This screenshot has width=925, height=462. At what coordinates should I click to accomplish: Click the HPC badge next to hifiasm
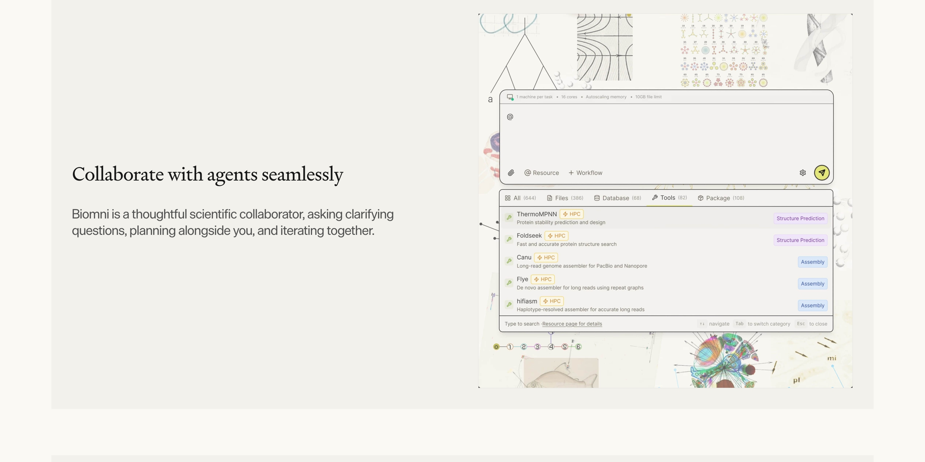[551, 301]
